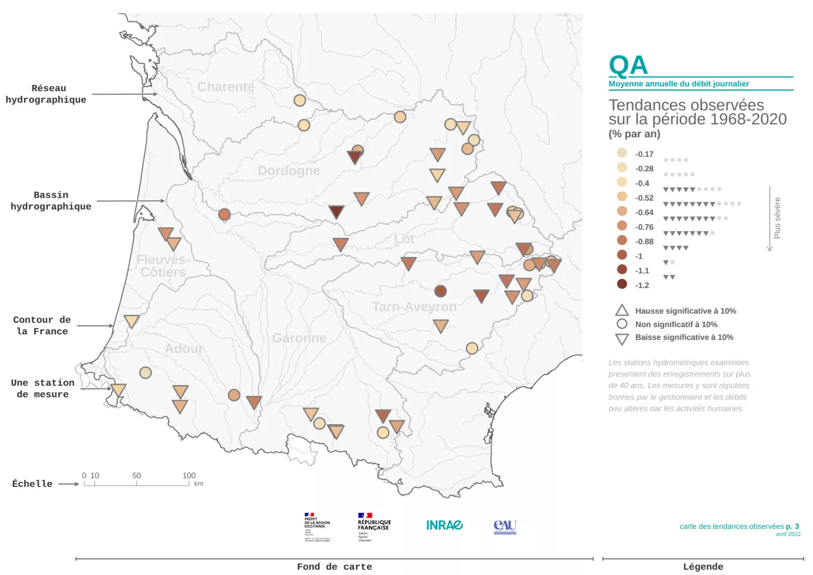This screenshot has width=813, height=575.
Task: Click the Garonne basin label
Action: click(299, 338)
